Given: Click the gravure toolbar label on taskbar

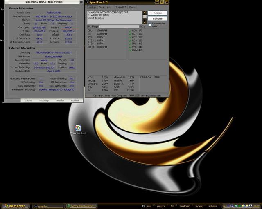Looking at the screenshot, I should [161, 206].
